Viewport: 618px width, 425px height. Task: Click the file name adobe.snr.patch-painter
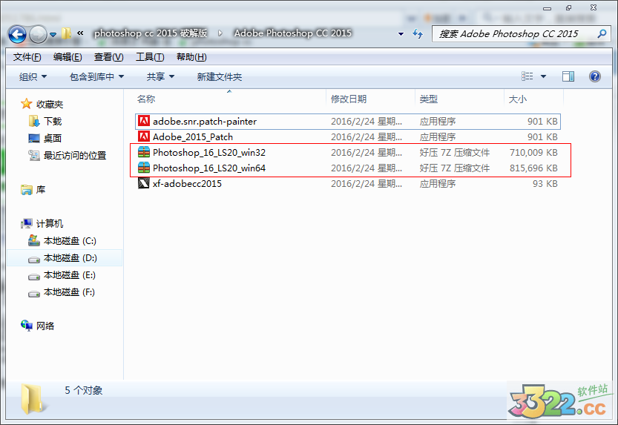[x=205, y=122]
